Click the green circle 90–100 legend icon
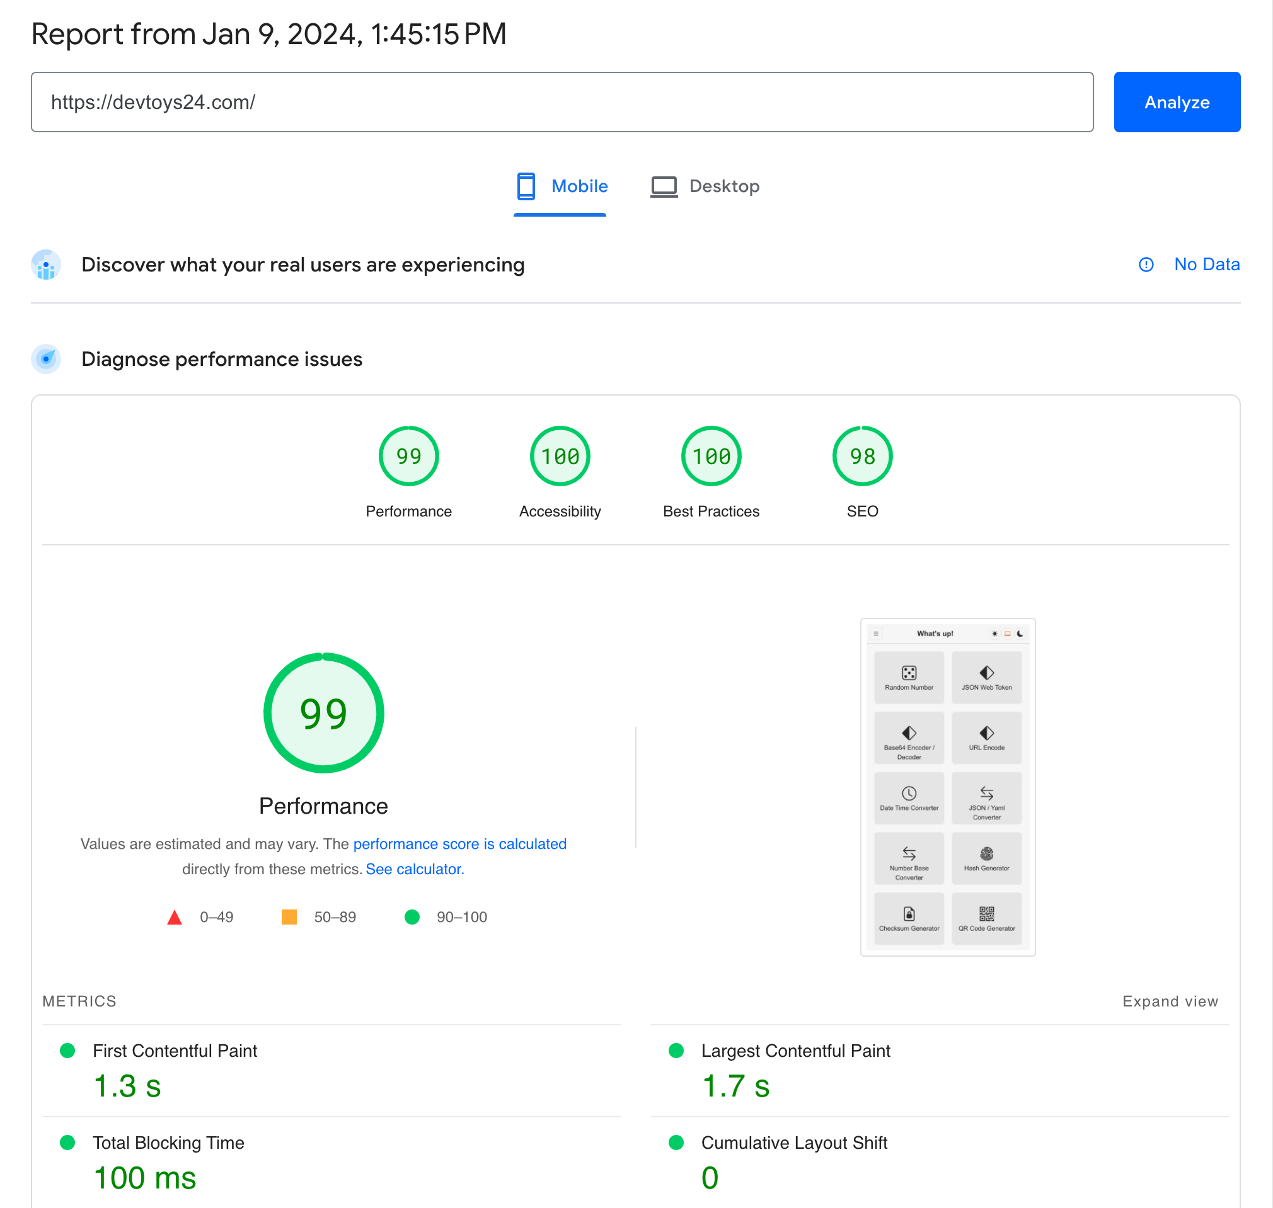1273x1208 pixels. click(x=412, y=917)
